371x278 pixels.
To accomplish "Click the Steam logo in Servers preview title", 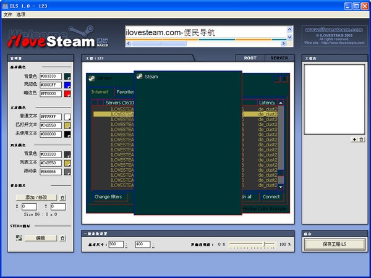I will click(x=92, y=78).
